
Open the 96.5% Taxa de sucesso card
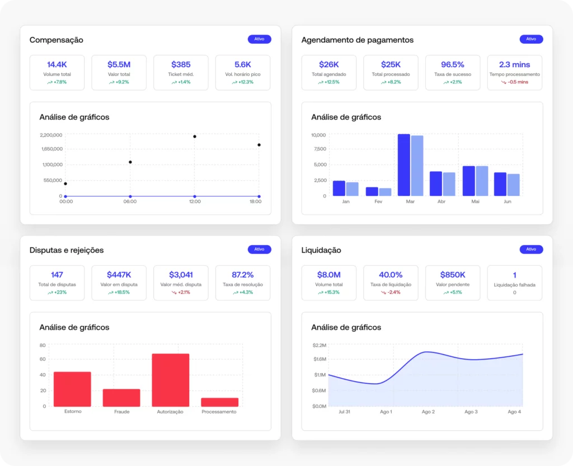click(453, 72)
